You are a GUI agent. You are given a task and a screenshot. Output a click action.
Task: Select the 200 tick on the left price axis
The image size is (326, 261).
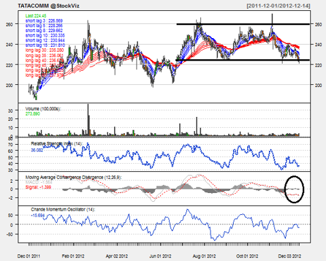tap(10, 85)
